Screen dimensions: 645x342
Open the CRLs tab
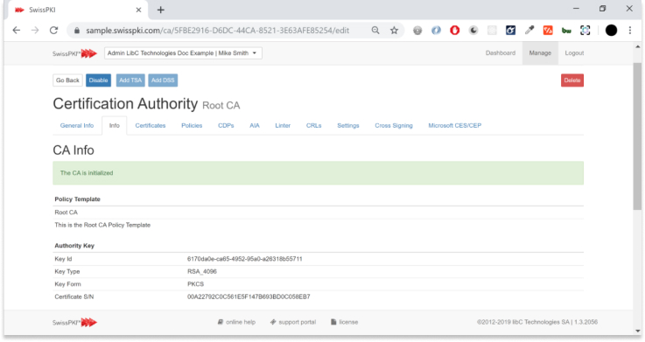[x=313, y=125]
